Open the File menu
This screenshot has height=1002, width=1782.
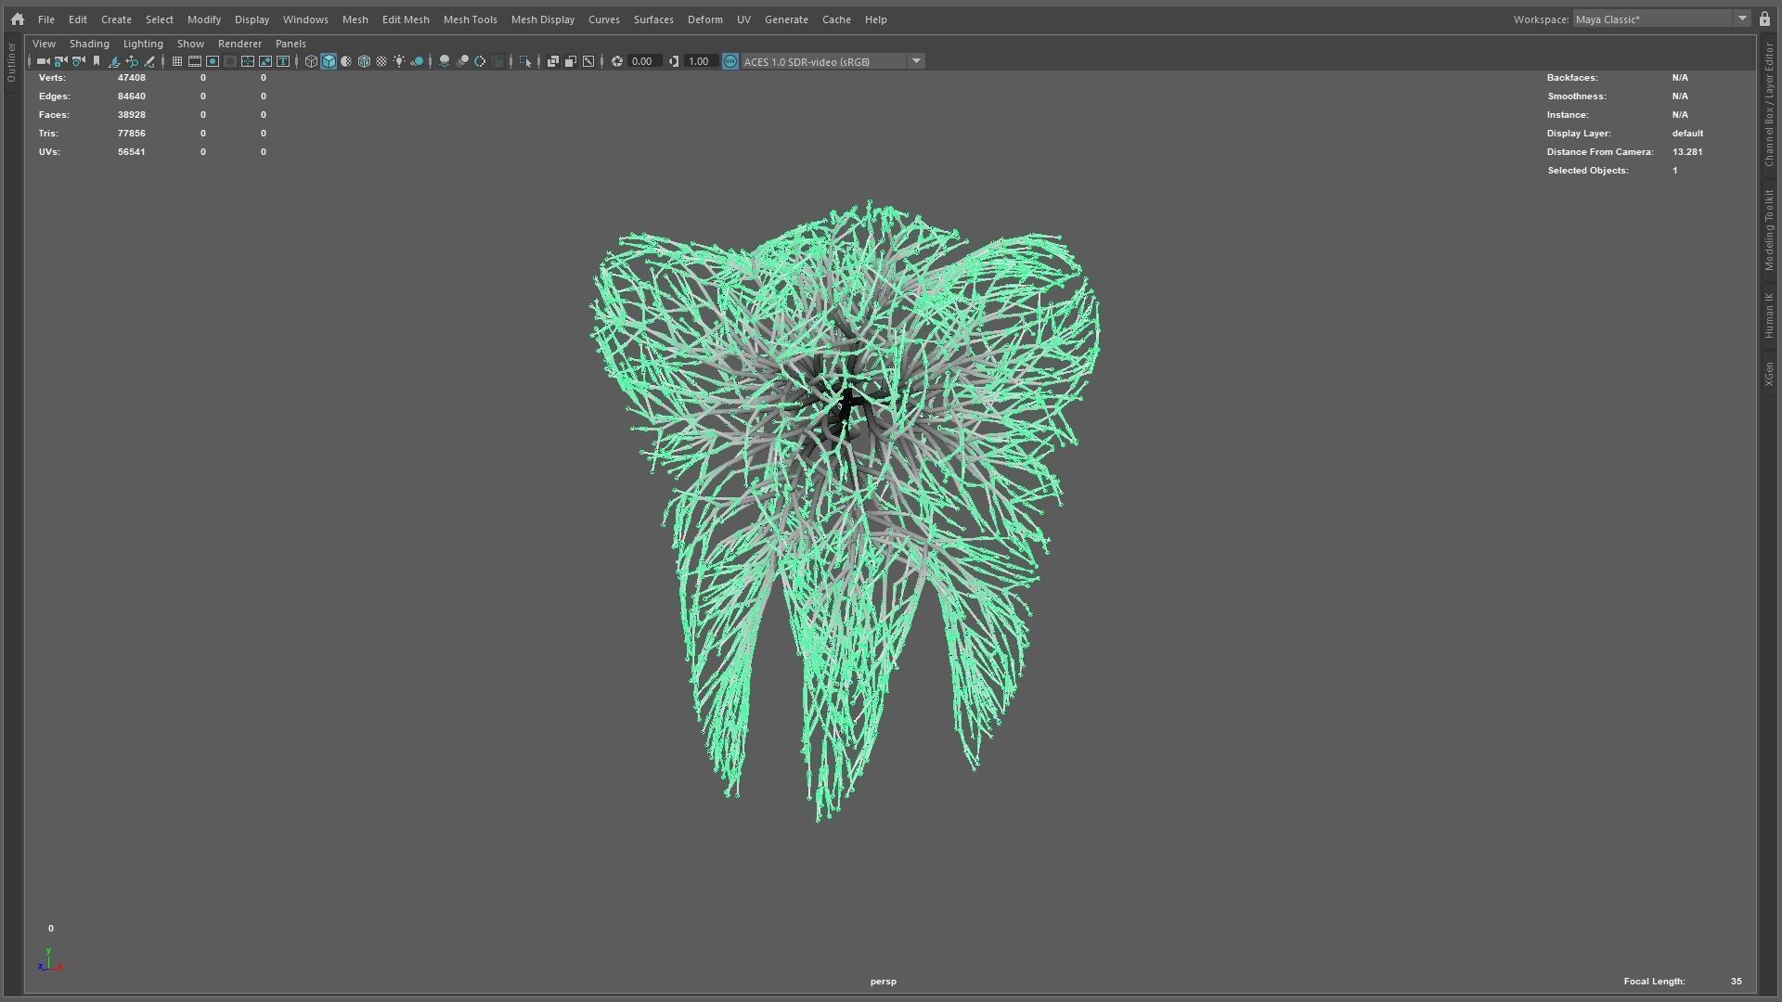tap(45, 19)
